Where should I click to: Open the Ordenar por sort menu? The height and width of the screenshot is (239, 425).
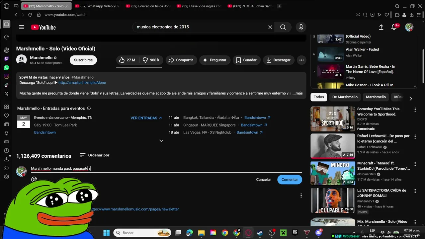click(95, 155)
